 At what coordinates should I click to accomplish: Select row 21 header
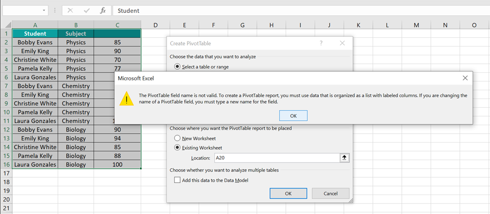point(6,208)
